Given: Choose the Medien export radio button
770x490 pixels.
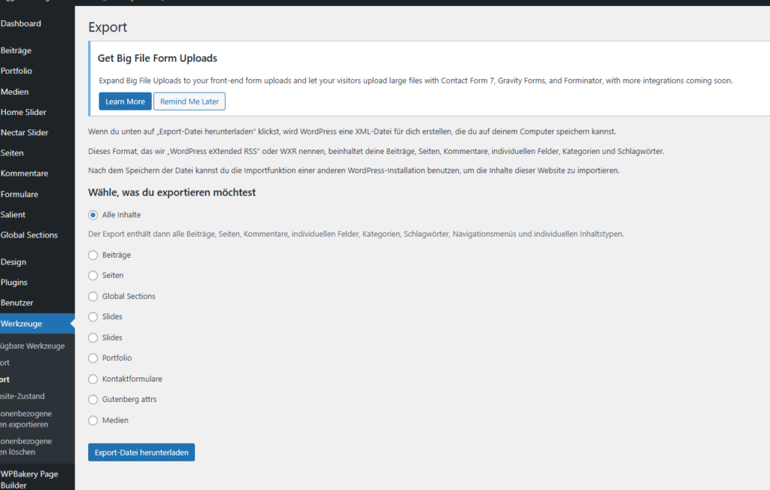Looking at the screenshot, I should 93,421.
